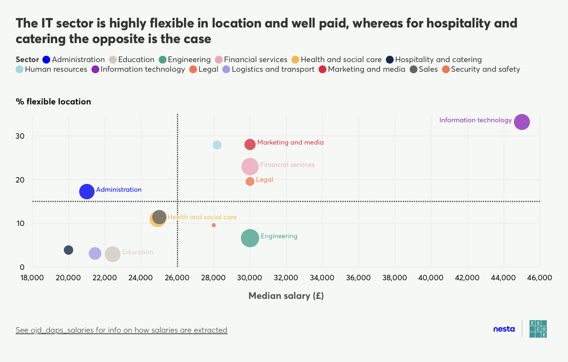
Task: Click the nesta logo
Action: 504,329
